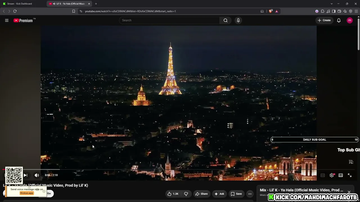Screen dimensions: 360x202
Task: Open YouTube notifications bell
Action: 339,20
